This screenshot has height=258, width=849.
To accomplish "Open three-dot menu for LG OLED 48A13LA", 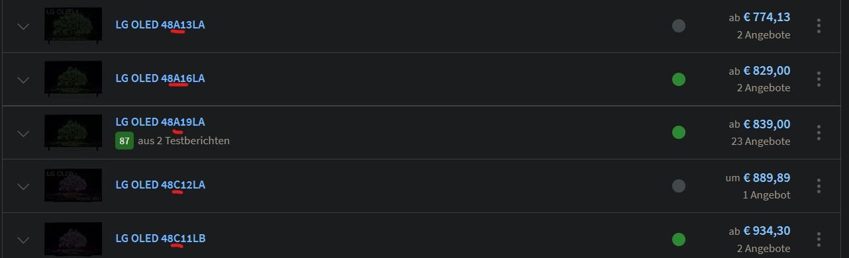I will (819, 26).
